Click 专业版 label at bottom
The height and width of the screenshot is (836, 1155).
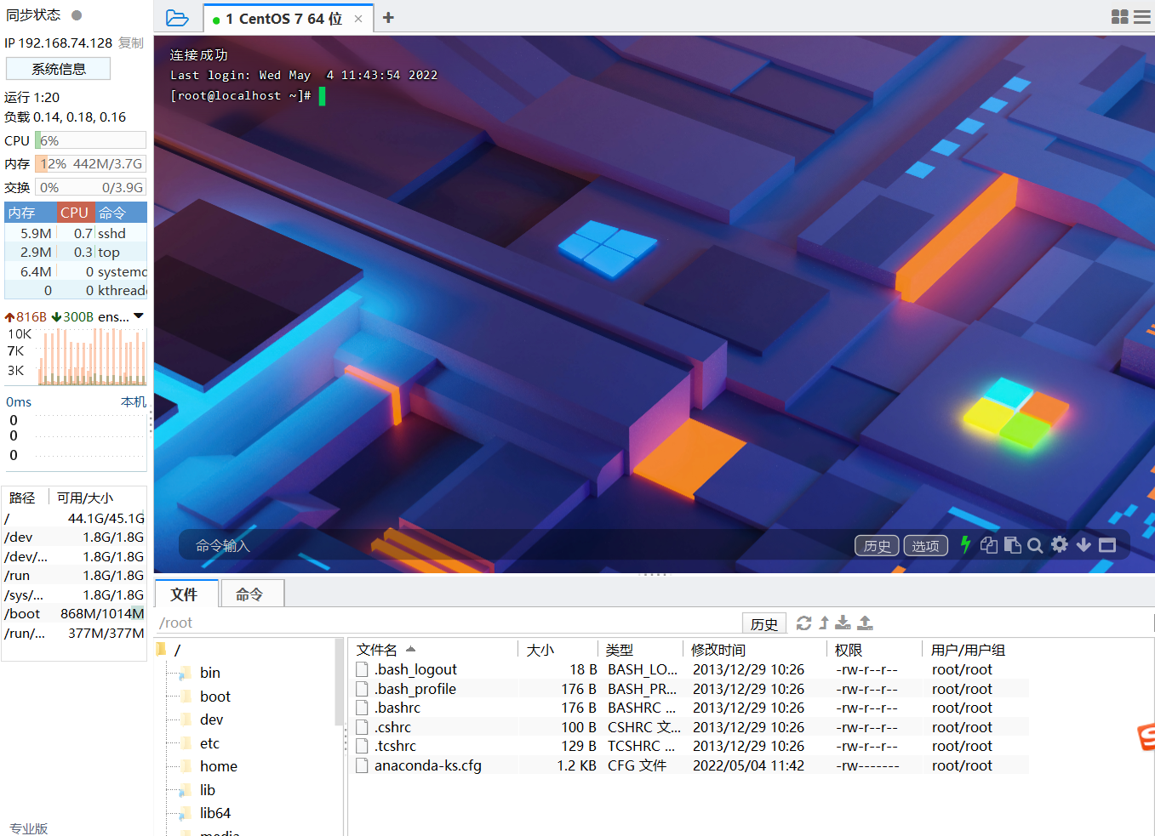pos(29,828)
